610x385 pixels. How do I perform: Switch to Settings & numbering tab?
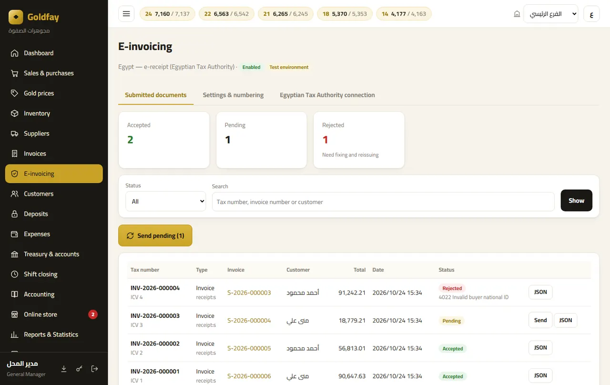pos(233,95)
